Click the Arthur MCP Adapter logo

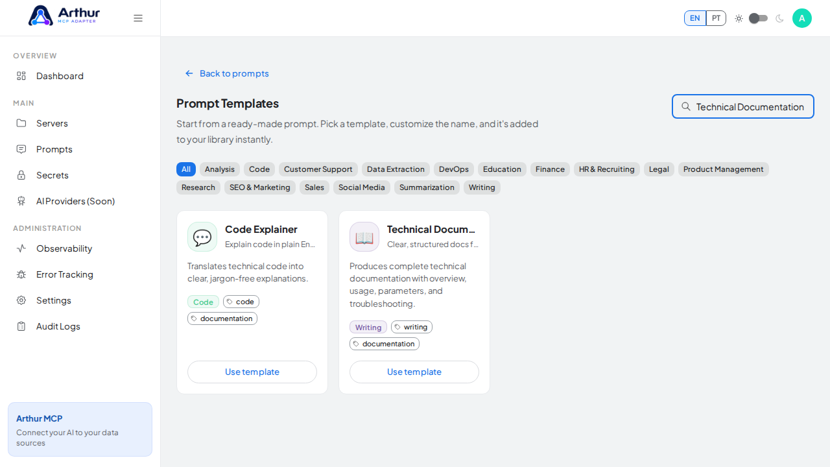(64, 16)
